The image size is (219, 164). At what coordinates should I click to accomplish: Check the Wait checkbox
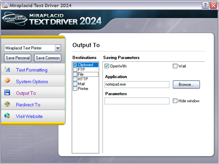pos(175,66)
